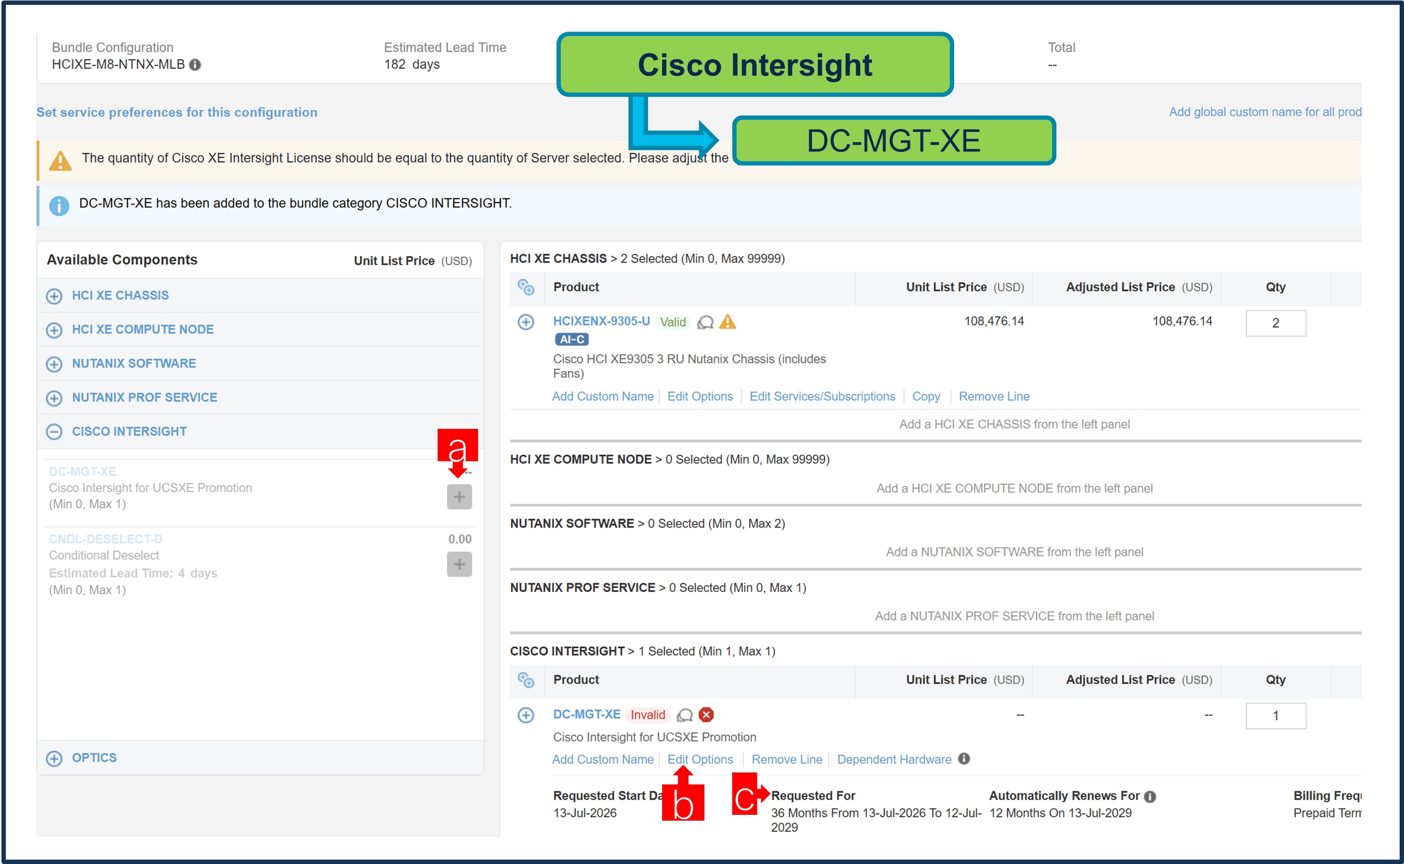
Task: Click the HCIXENX-9305-U quantity field
Action: pos(1275,323)
